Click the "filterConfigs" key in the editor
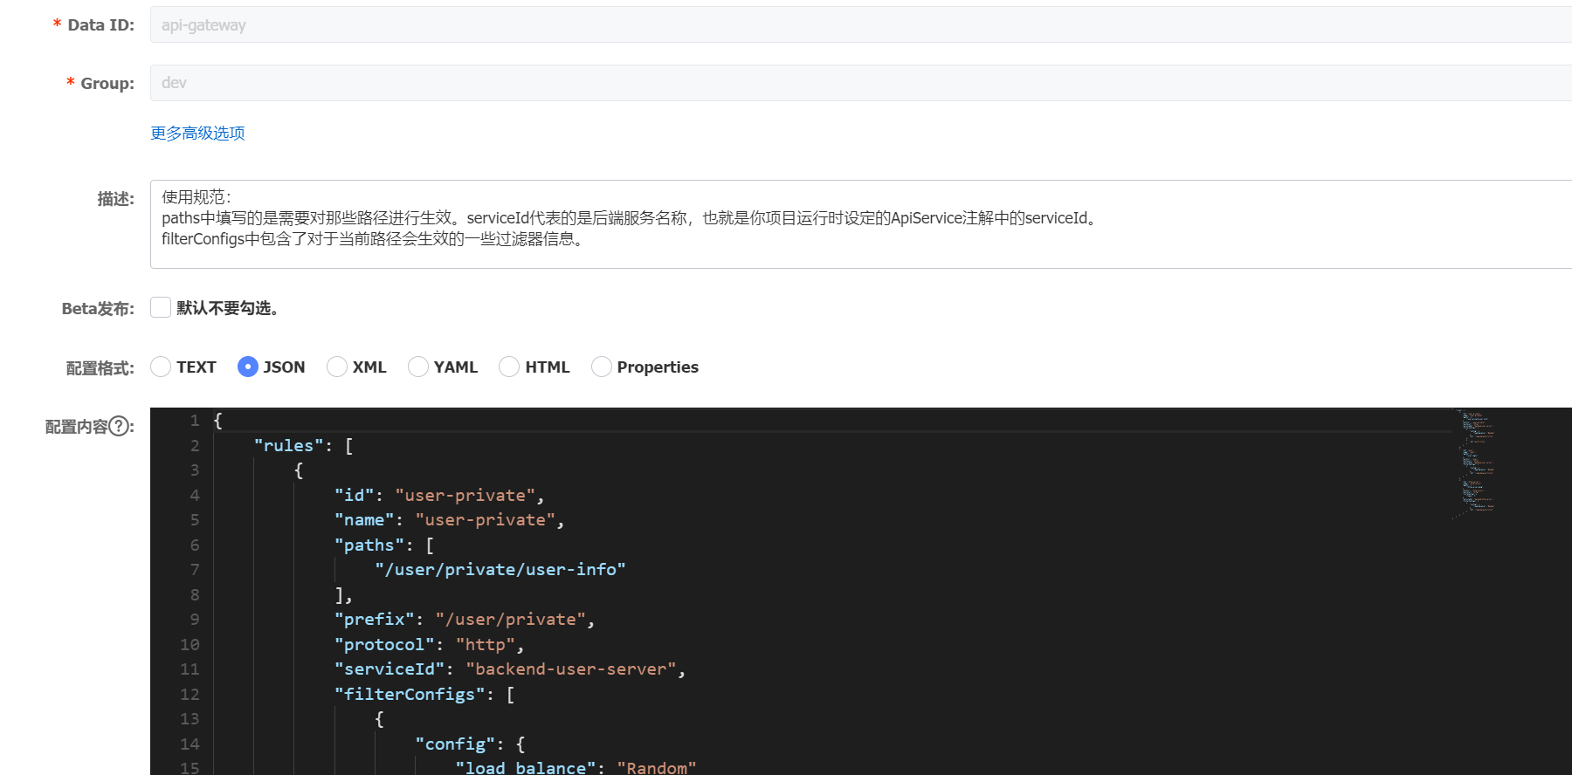This screenshot has height=775, width=1572. tap(410, 695)
